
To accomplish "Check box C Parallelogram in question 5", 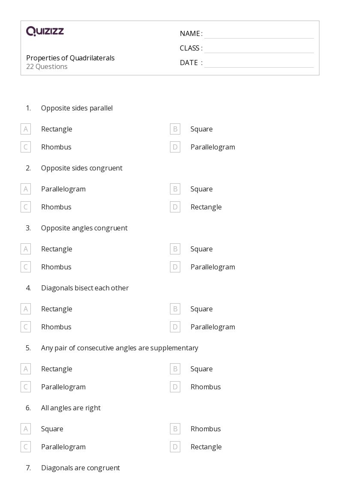I will pos(26,387).
